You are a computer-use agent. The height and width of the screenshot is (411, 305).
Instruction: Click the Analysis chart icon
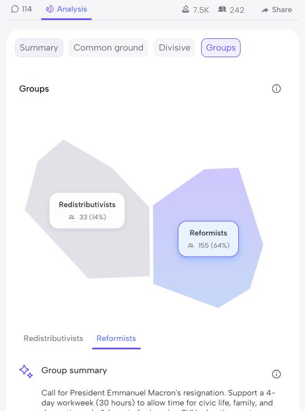point(50,9)
